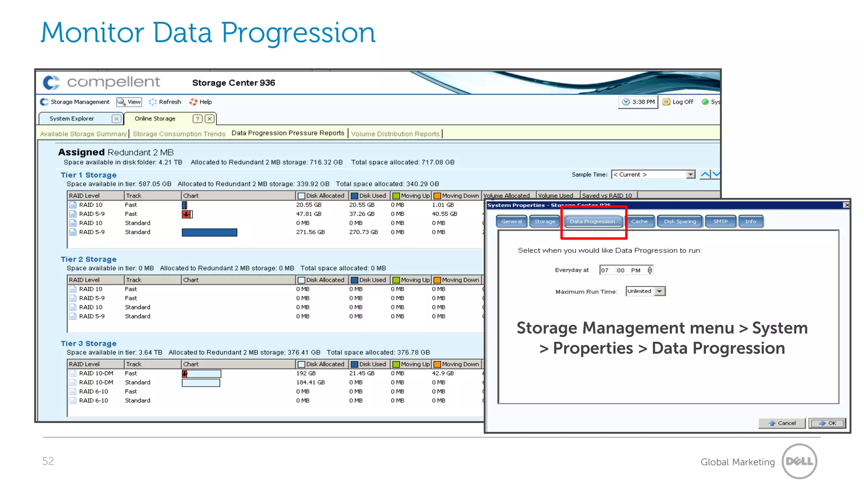Select the Data Progression tab
The image size is (864, 486).
point(592,221)
